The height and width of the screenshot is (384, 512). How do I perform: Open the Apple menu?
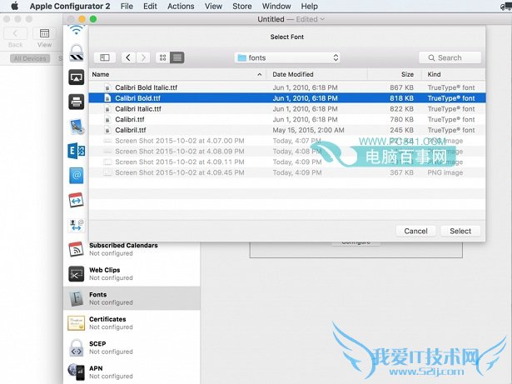pos(14,6)
